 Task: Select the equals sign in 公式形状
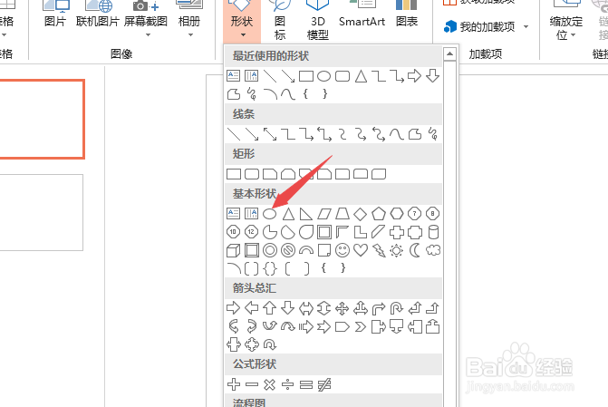tap(306, 384)
